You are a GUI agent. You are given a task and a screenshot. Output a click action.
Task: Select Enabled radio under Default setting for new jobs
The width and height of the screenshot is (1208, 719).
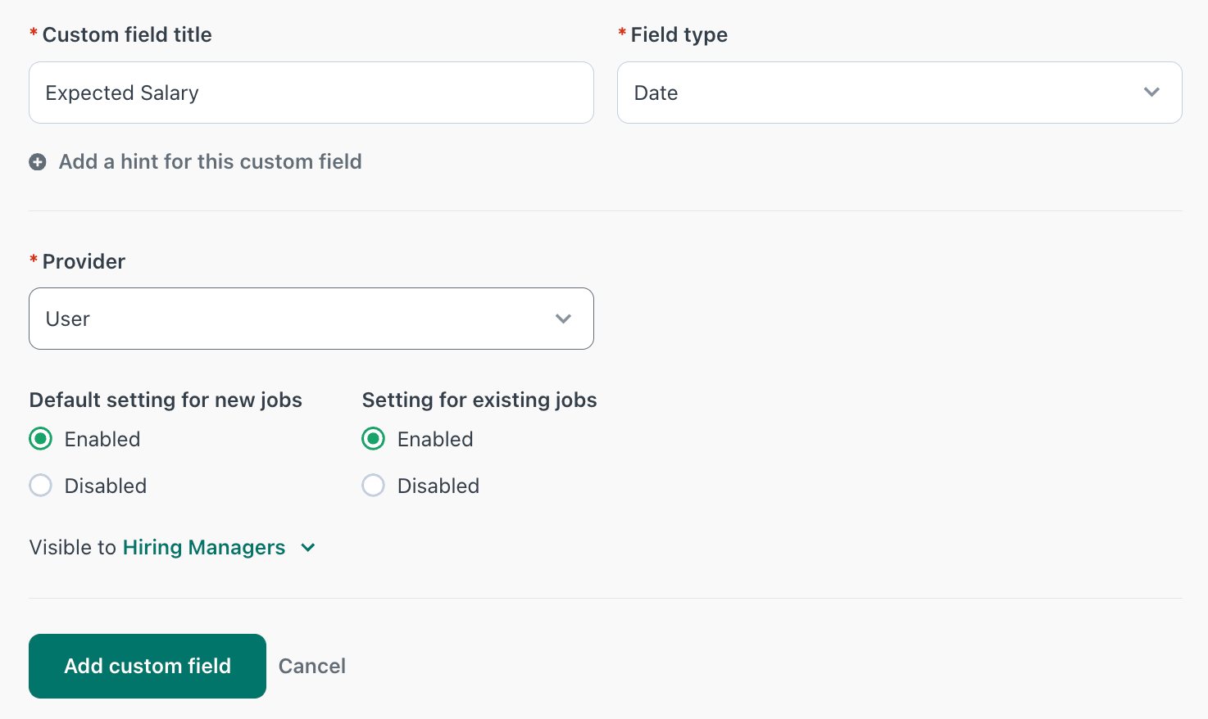point(41,439)
